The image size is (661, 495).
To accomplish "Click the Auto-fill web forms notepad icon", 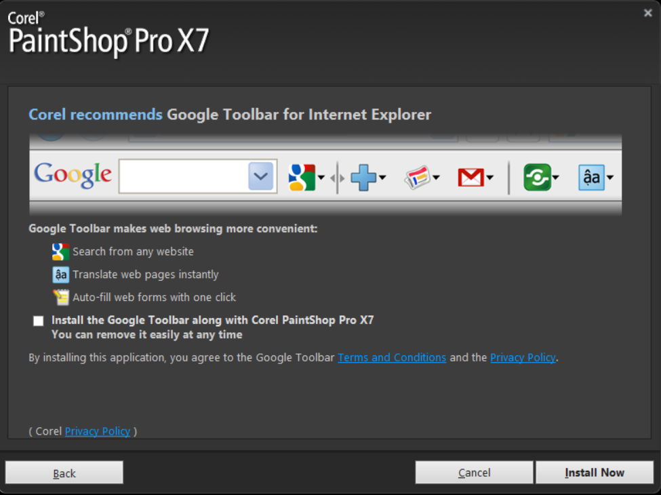I will pyautogui.click(x=61, y=298).
